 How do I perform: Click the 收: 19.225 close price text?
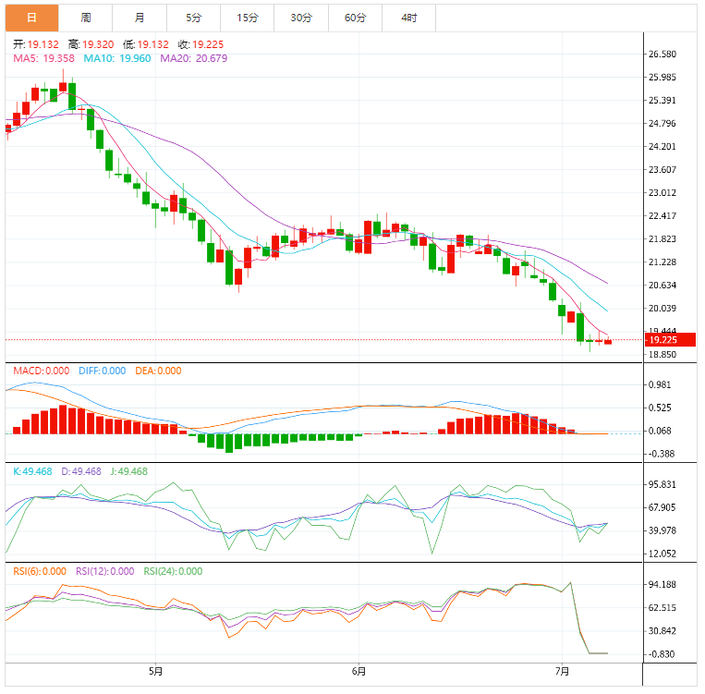click(201, 44)
